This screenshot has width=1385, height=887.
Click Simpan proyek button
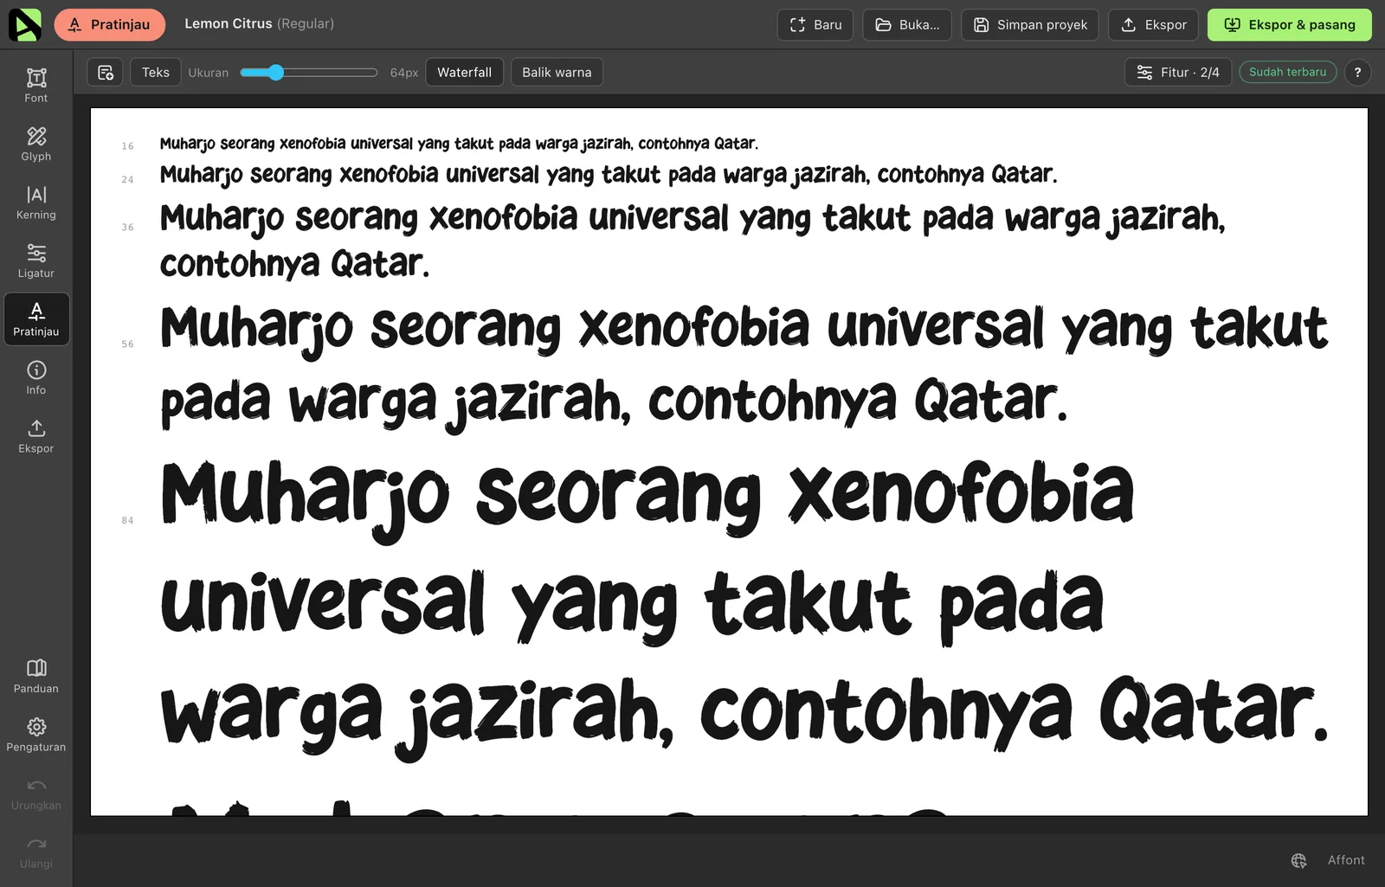coord(1030,25)
